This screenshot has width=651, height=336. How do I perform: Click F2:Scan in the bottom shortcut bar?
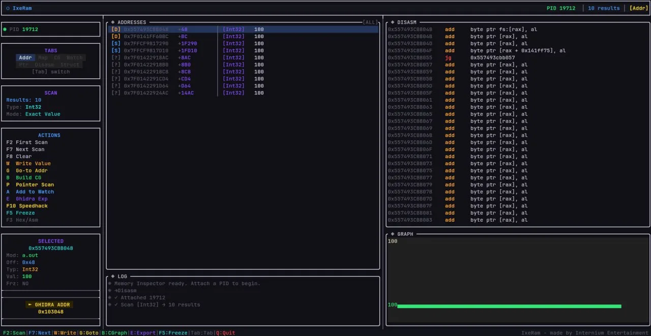tap(14, 333)
